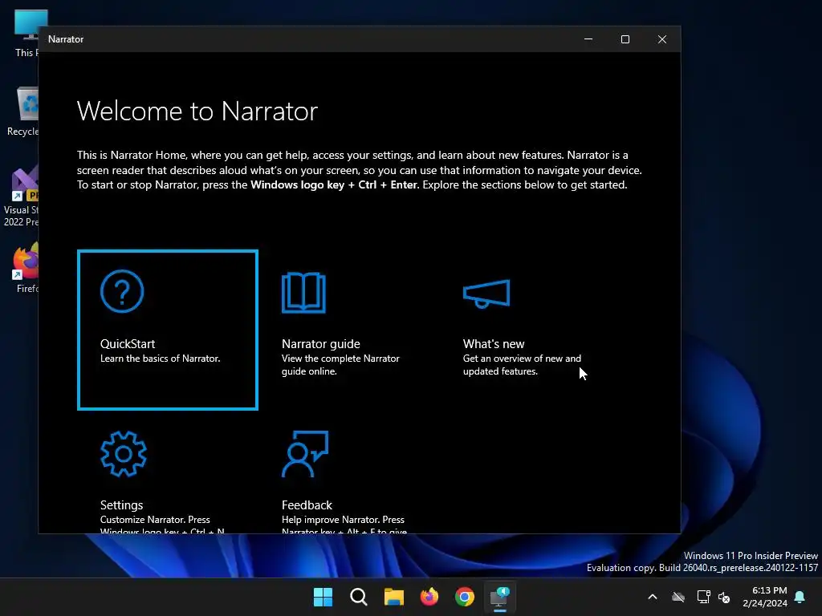Select the Firefox desktop shortcut
822x616 pixels.
[26, 268]
